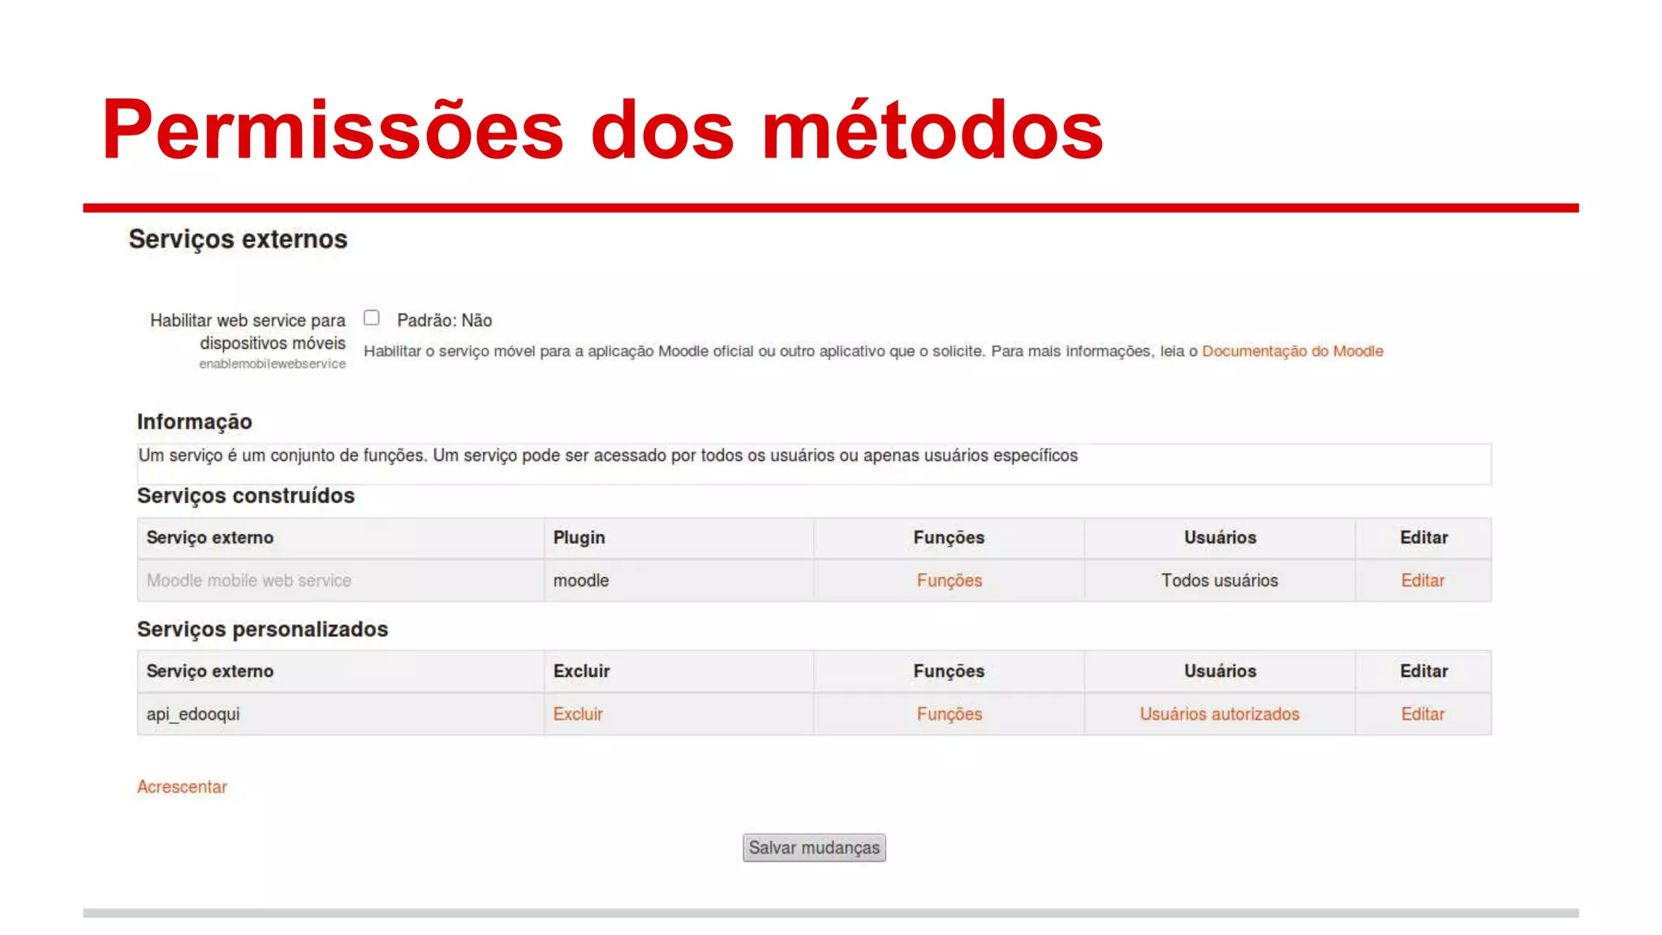1662x935 pixels.
Task: Open Funções for api_edooqui
Action: [x=949, y=714]
